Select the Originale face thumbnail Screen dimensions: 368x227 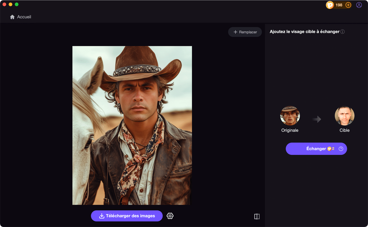tap(290, 116)
